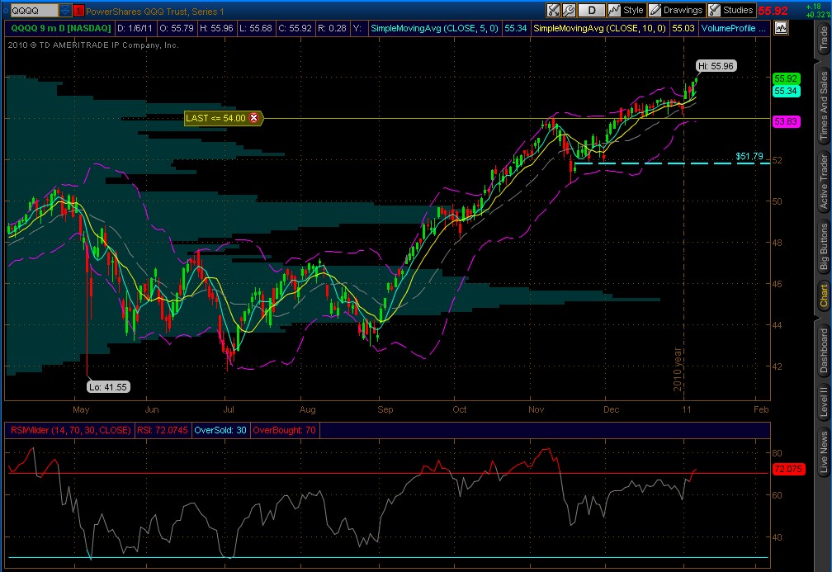Click the OverSold: 30 label
832x572 pixels.
pos(220,430)
